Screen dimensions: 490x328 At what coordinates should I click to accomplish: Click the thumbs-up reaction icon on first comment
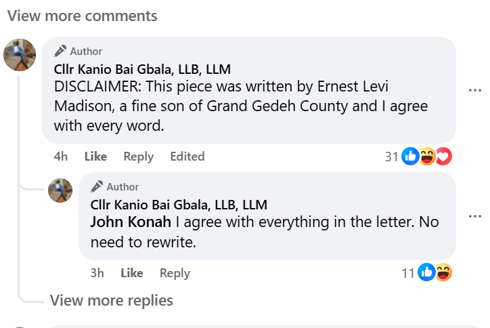point(410,157)
